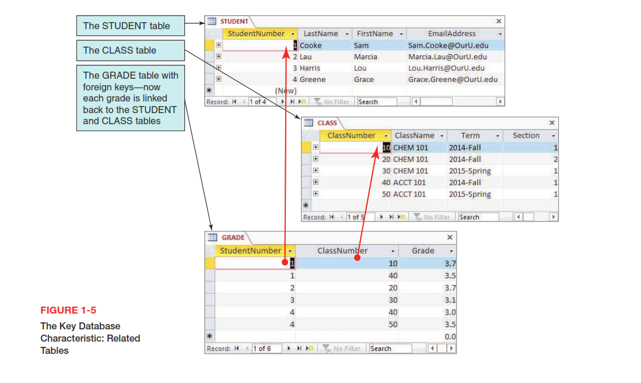The height and width of the screenshot is (383, 641).
Task: Open LastName column dropdown in STUDENT
Action: (346, 34)
